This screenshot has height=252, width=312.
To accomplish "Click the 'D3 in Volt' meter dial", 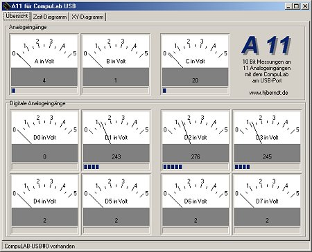I will pyautogui.click(x=267, y=128).
